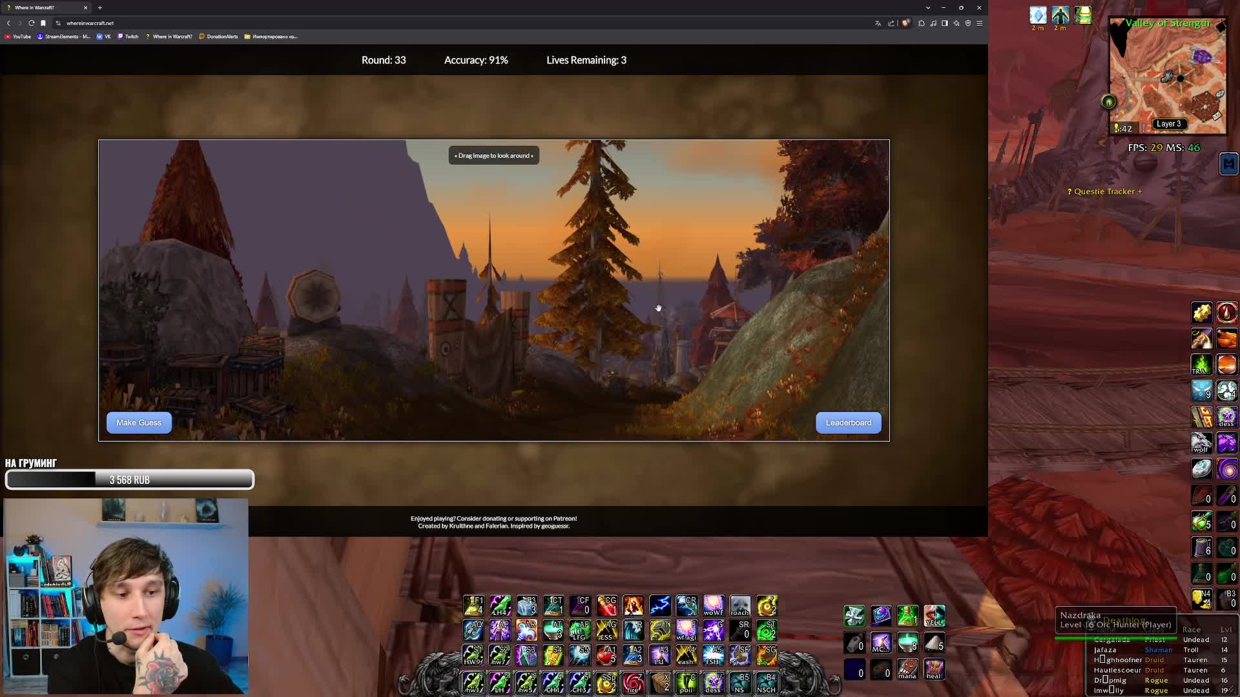
Task: Open the Brave Shields lion icon
Action: point(905,23)
